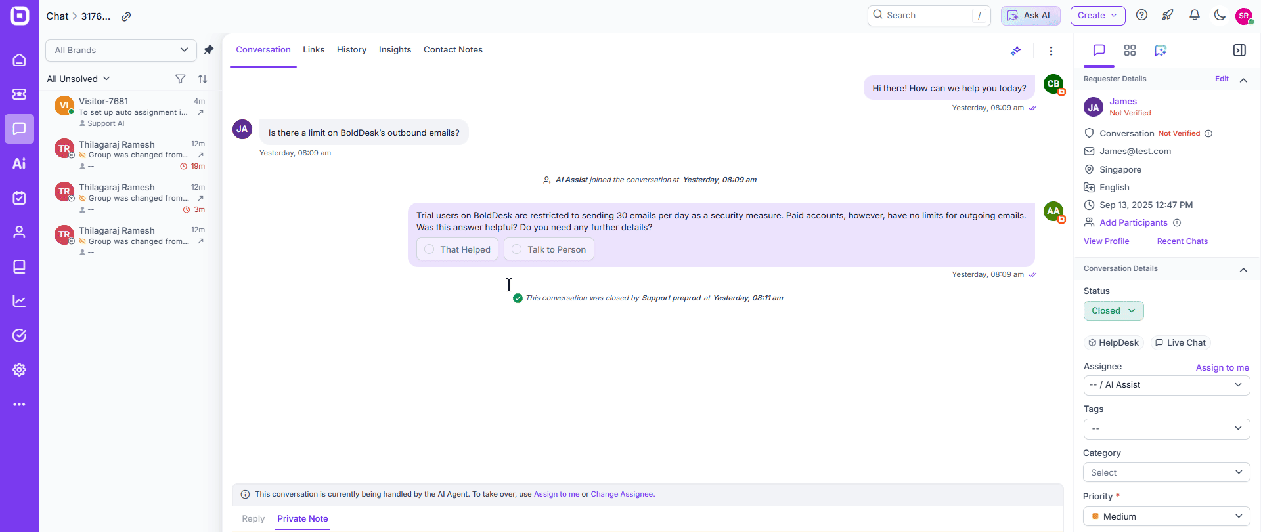Image resolution: width=1261 pixels, height=532 pixels.
Task: Switch to the Conversation tab
Action: click(x=263, y=50)
